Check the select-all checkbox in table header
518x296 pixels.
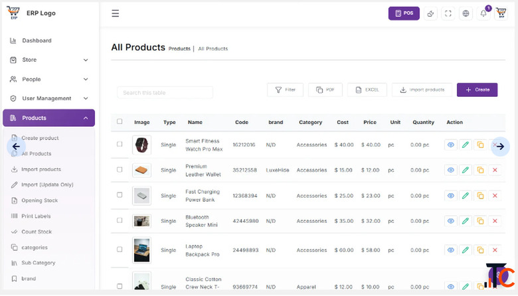pos(120,121)
